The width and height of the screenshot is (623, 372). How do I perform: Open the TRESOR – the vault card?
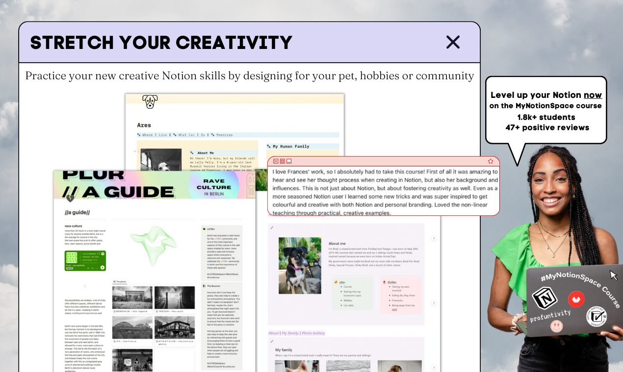coord(175,300)
